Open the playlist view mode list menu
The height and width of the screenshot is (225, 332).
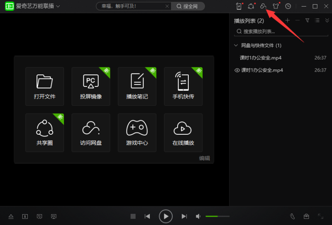(x=317, y=20)
